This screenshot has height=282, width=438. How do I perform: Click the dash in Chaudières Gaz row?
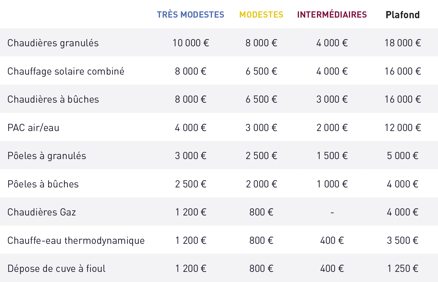click(332, 212)
